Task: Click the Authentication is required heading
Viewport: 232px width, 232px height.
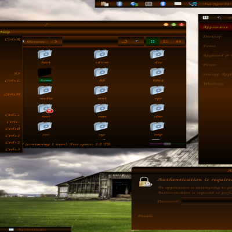Action: (x=195, y=180)
